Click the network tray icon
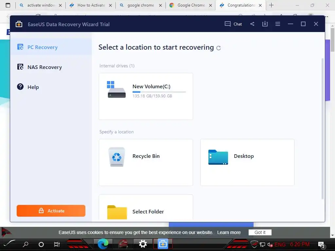 click(x=262, y=244)
